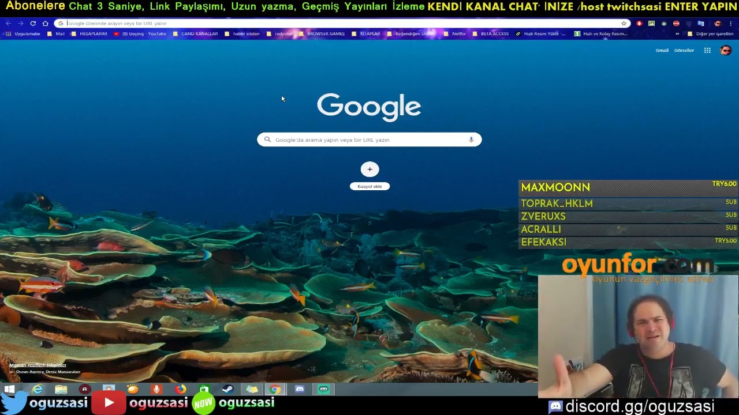Go to the home page icon
Image resolution: width=739 pixels, height=415 pixels.
[45, 23]
